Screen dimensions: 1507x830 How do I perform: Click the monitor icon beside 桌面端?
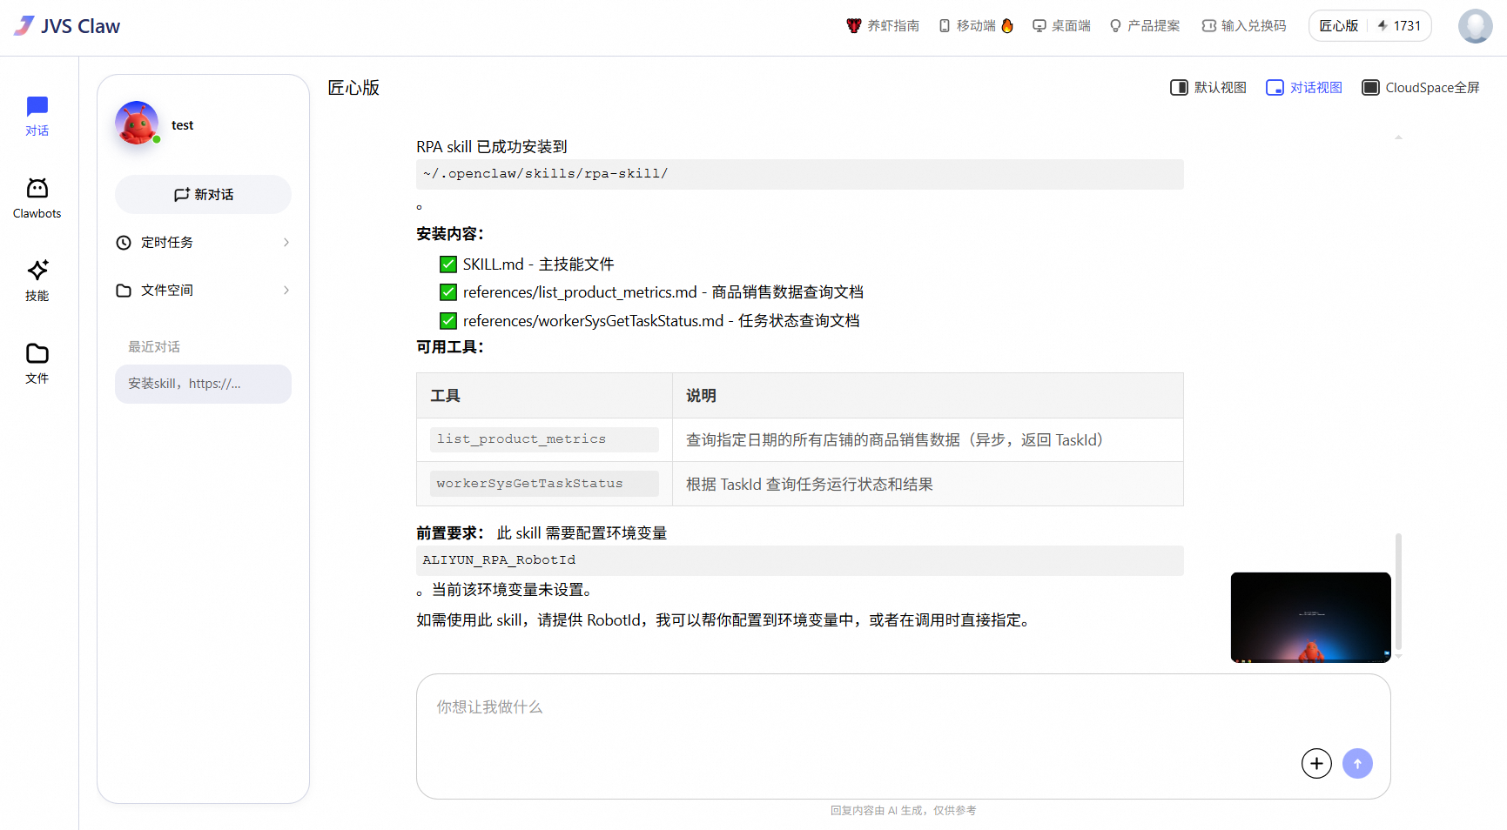tap(1039, 26)
